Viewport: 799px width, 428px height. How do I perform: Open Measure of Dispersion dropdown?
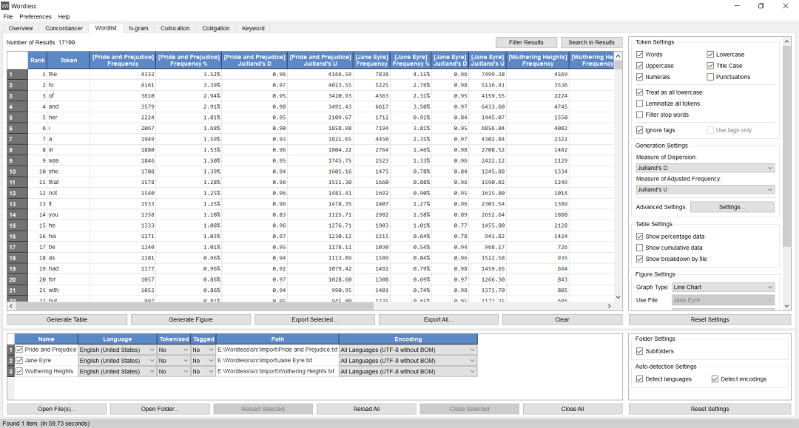(705, 168)
